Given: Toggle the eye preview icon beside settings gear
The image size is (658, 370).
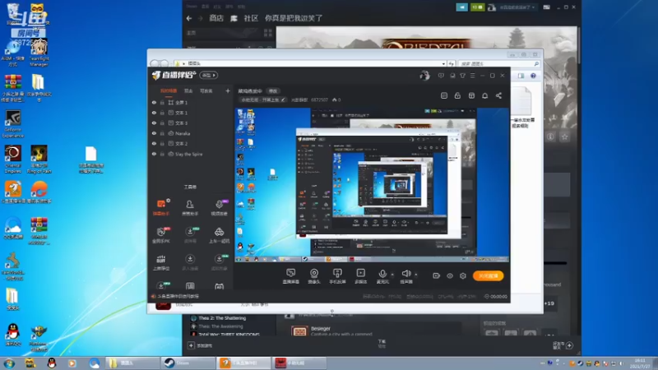Looking at the screenshot, I should [x=449, y=275].
